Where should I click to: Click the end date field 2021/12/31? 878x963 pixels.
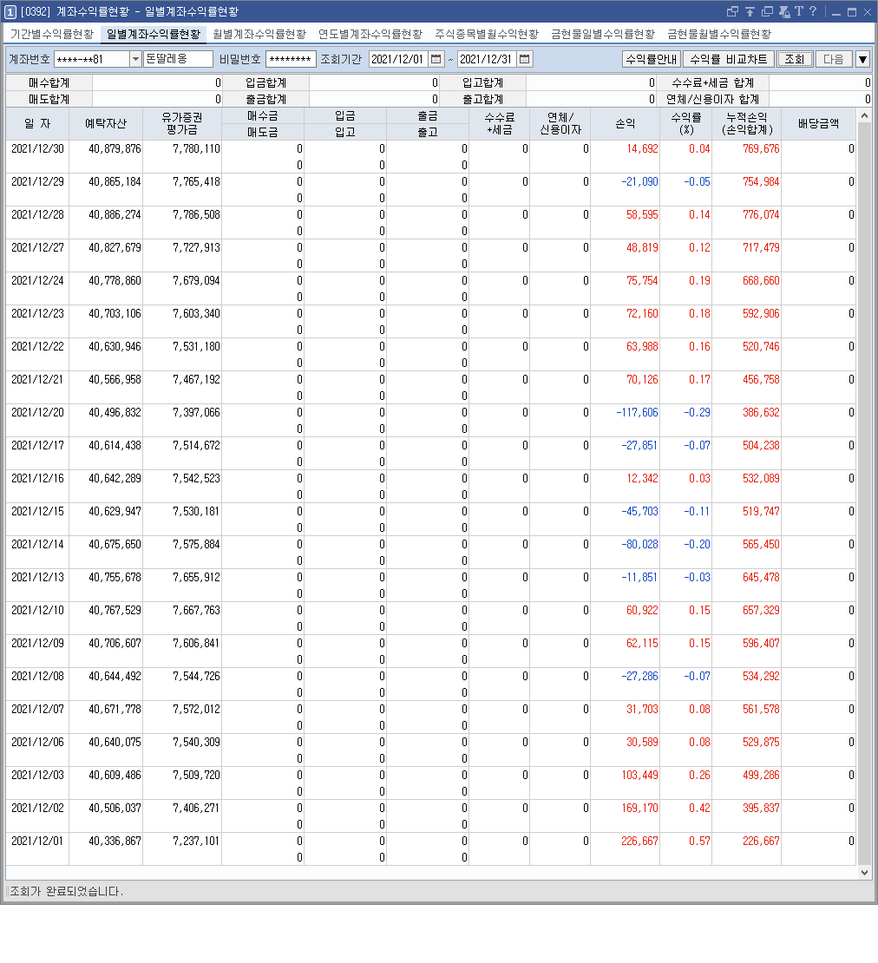(x=487, y=59)
